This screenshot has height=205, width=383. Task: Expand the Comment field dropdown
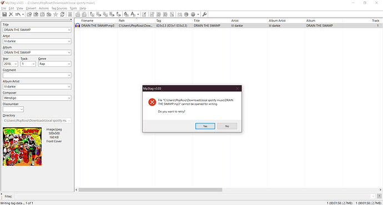[x=69, y=75]
